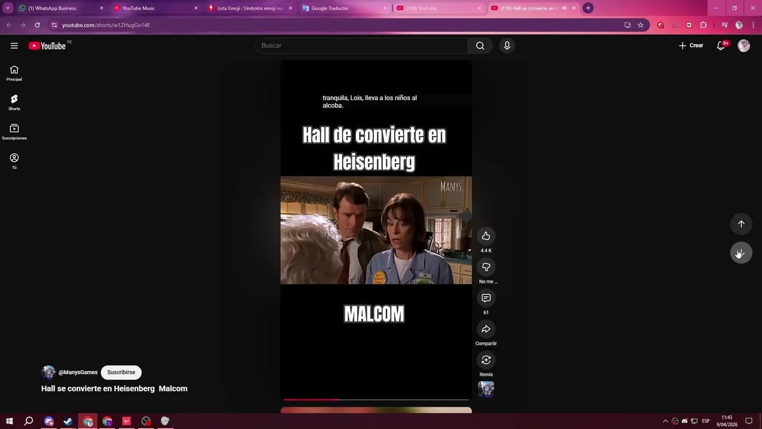
Task: Open Chrome extensions puzzle icon
Action: (704, 25)
